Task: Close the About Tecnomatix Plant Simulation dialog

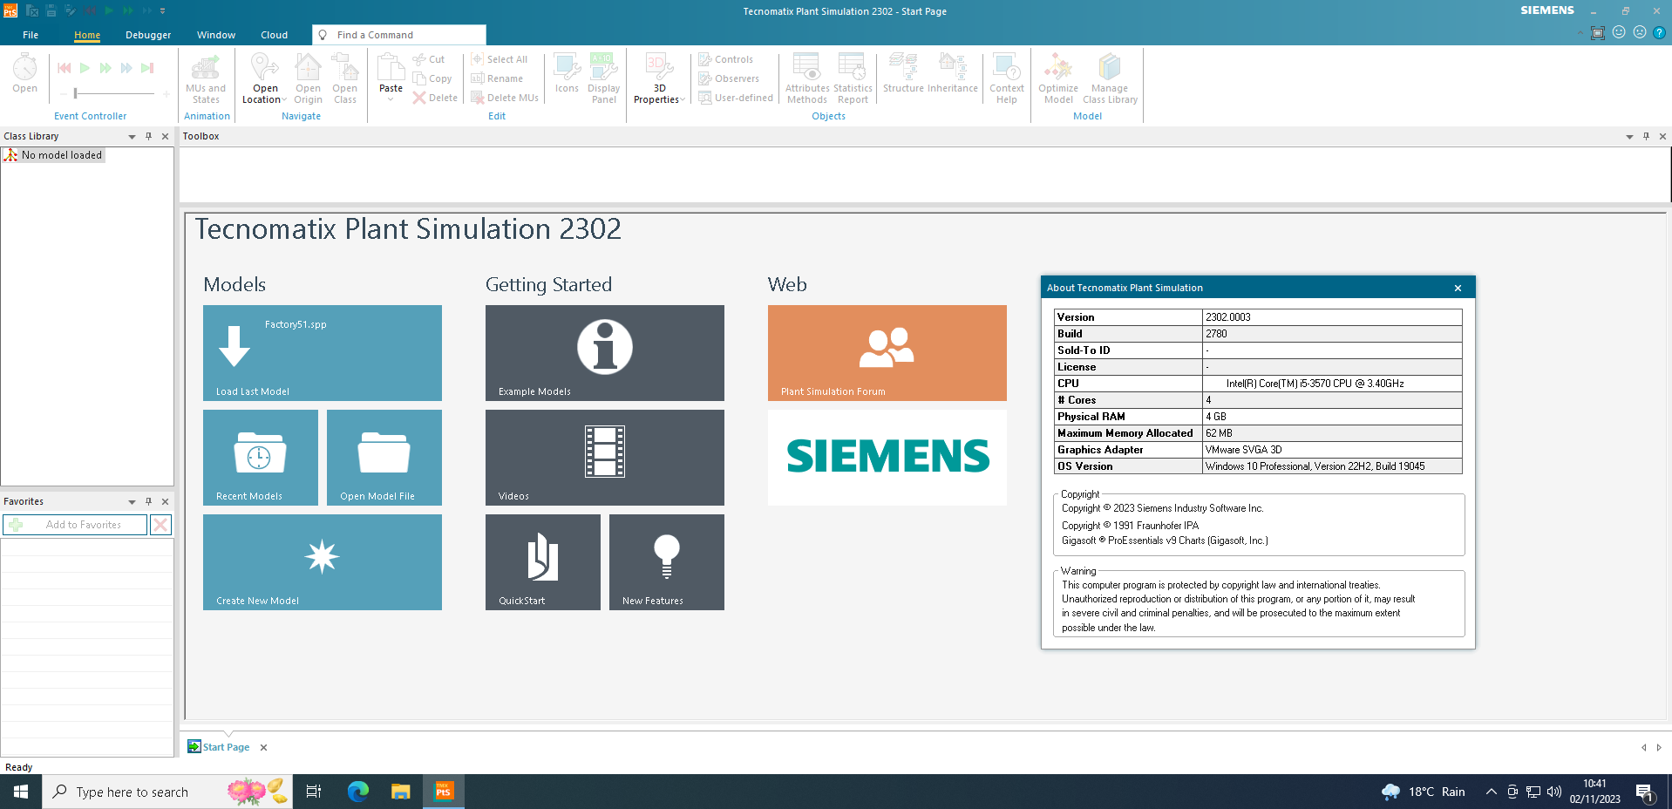Action: click(1458, 288)
